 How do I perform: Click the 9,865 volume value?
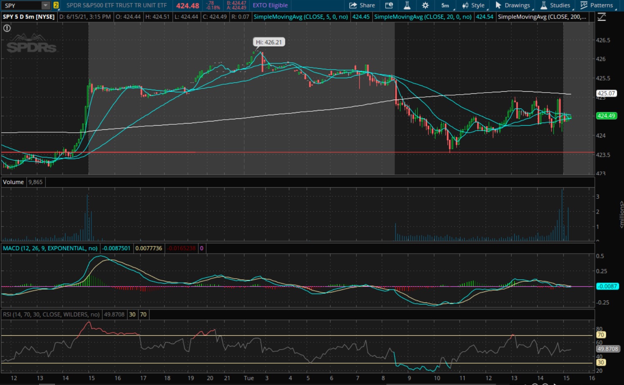35,182
